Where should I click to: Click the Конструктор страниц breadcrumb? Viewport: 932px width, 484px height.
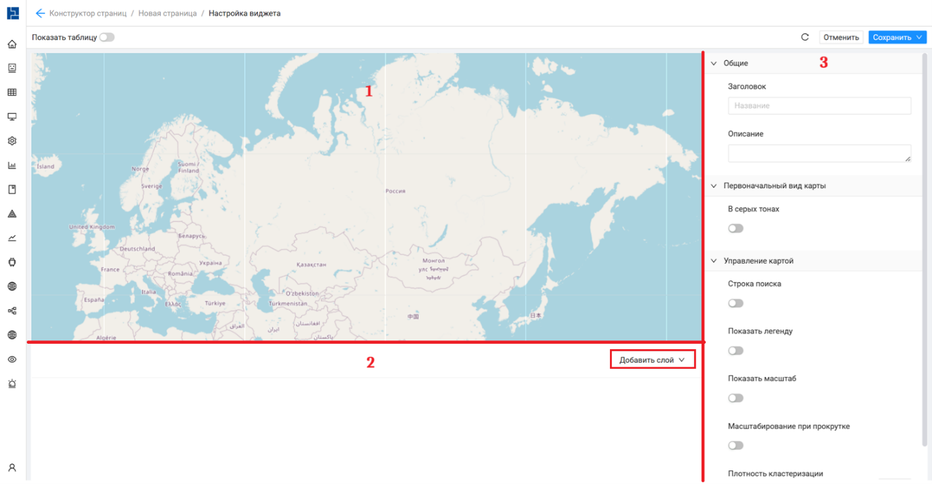point(88,13)
